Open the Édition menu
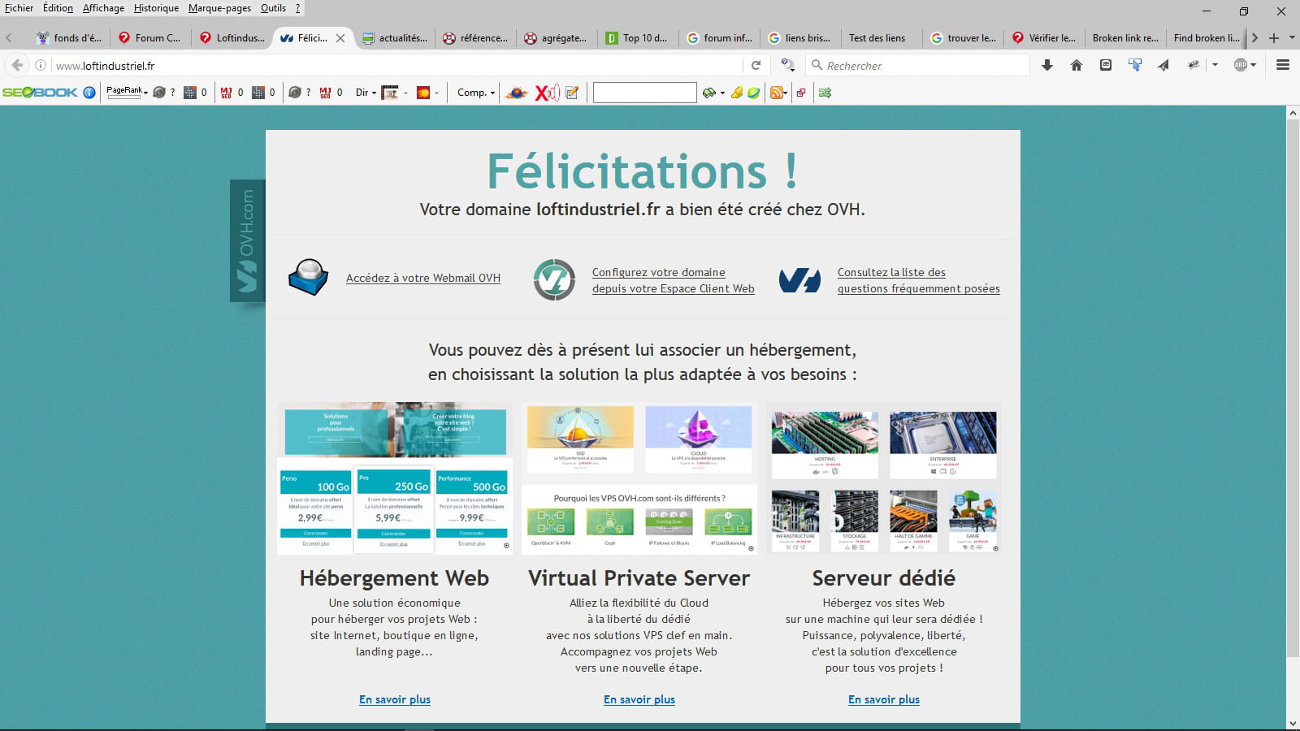The height and width of the screenshot is (731, 1300). coord(58,8)
